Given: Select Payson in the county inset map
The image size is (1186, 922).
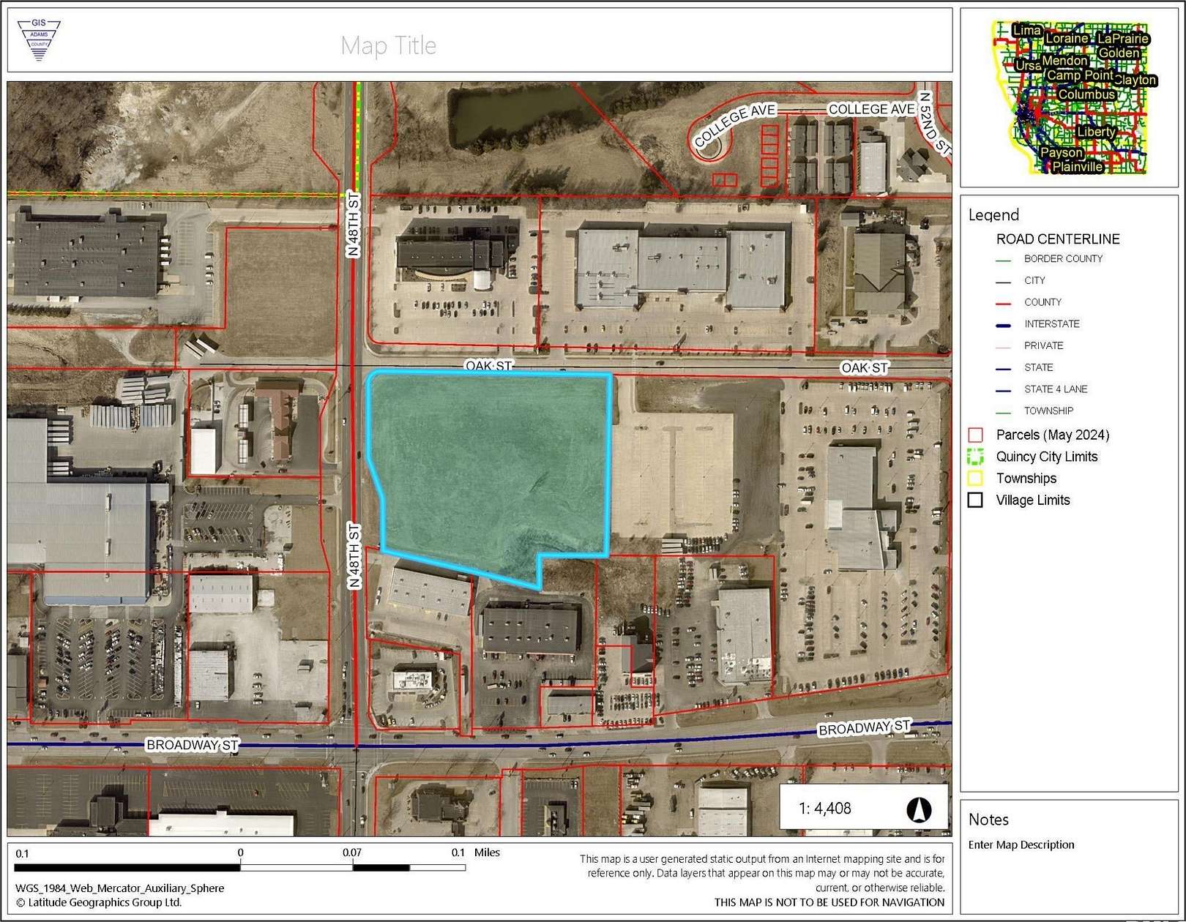Looking at the screenshot, I should 1062,152.
